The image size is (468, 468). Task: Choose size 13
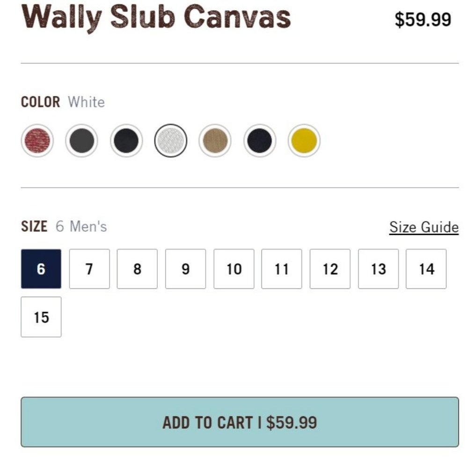click(378, 269)
